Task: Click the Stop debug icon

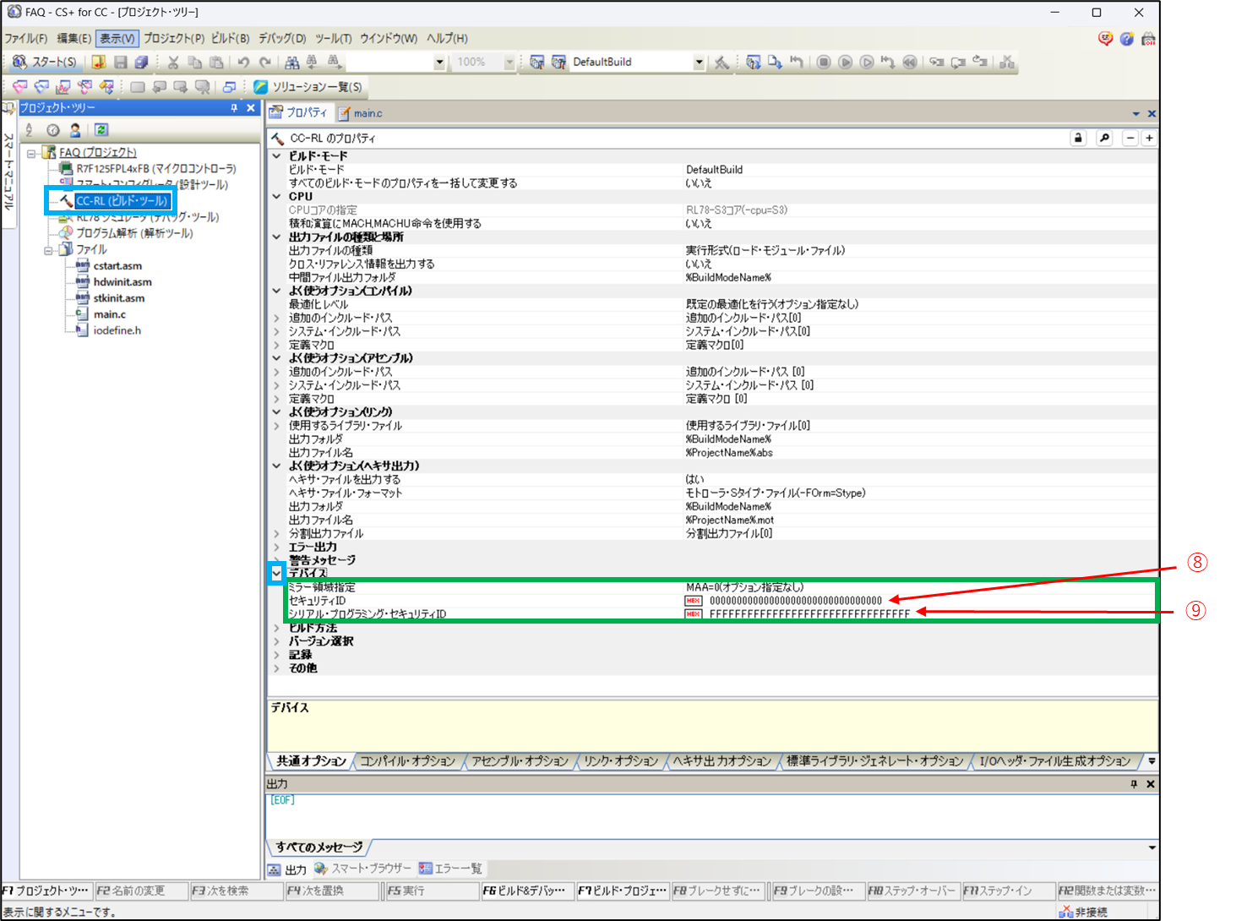Action: pos(824,62)
